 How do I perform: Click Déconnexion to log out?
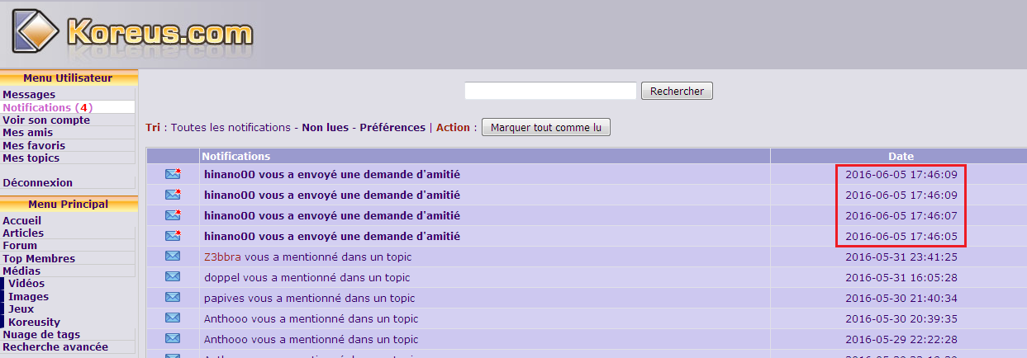click(37, 183)
